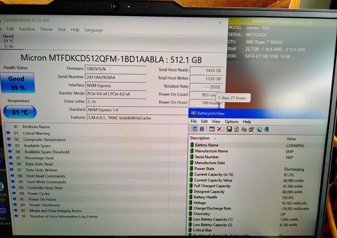The height and width of the screenshot is (238, 337).
Task: Refresh battery info with the green arrows icon
Action: point(236,129)
